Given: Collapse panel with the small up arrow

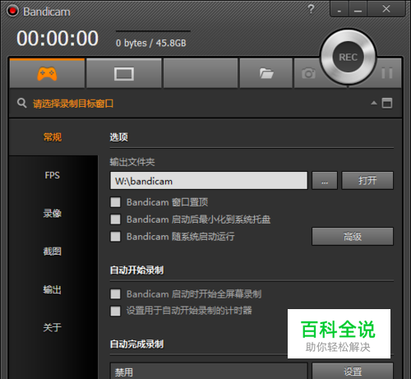Looking at the screenshot, I should tap(374, 103).
